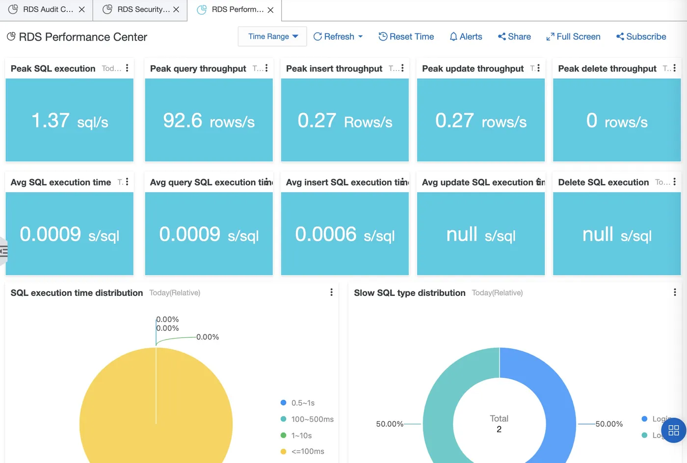This screenshot has height=463, width=687.
Task: Click the Reset Time clock icon
Action: [x=383, y=36]
